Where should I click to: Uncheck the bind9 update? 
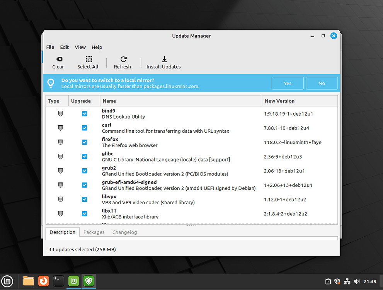pyautogui.click(x=84, y=114)
